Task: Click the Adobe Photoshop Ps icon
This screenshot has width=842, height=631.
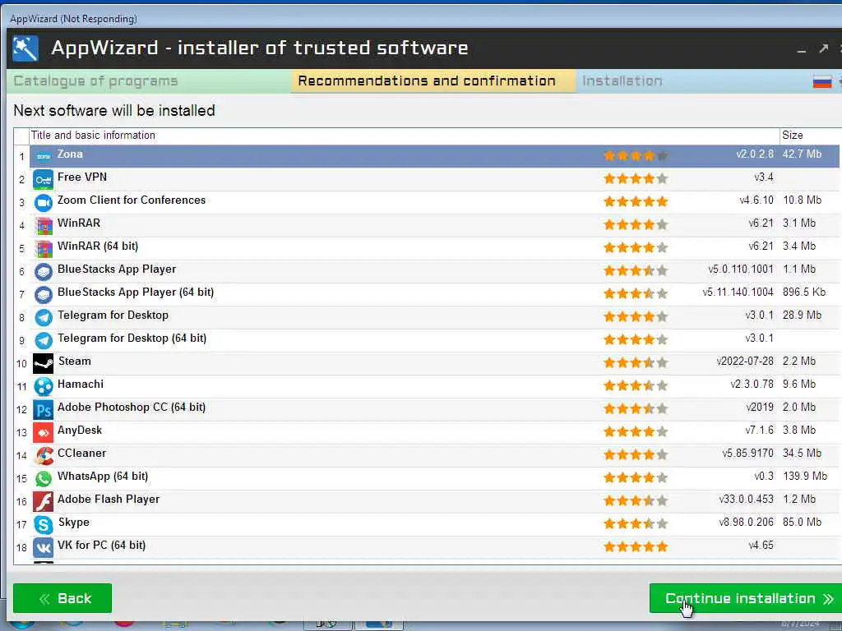Action: click(x=43, y=410)
